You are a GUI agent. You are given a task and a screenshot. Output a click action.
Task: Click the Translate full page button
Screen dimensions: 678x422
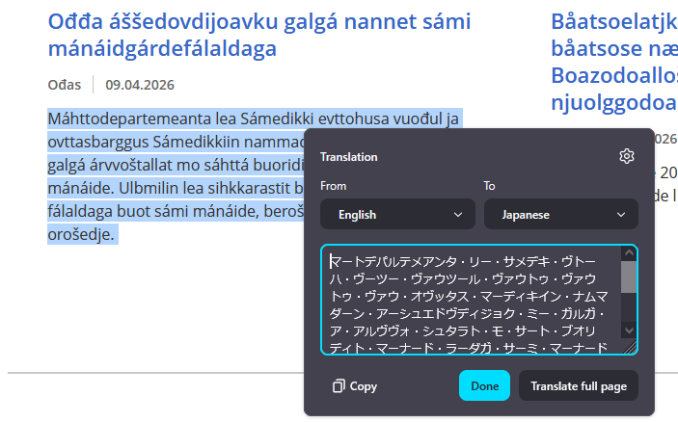[x=579, y=386]
